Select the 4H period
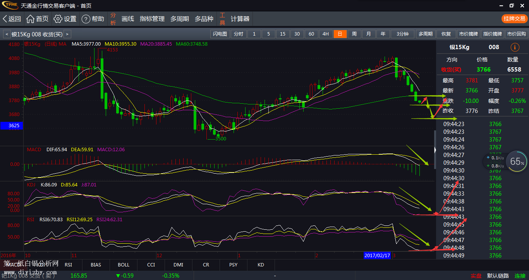Screen dimensions: 529x280 coord(326,34)
